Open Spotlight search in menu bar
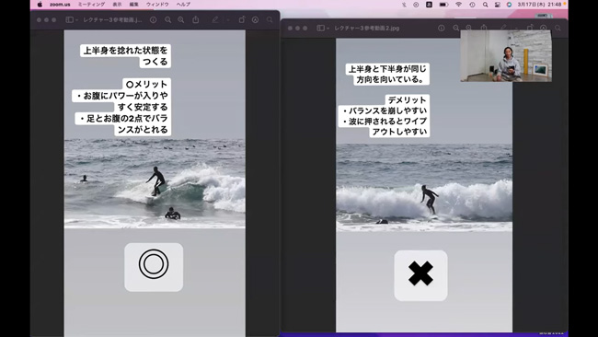 pyautogui.click(x=485, y=5)
